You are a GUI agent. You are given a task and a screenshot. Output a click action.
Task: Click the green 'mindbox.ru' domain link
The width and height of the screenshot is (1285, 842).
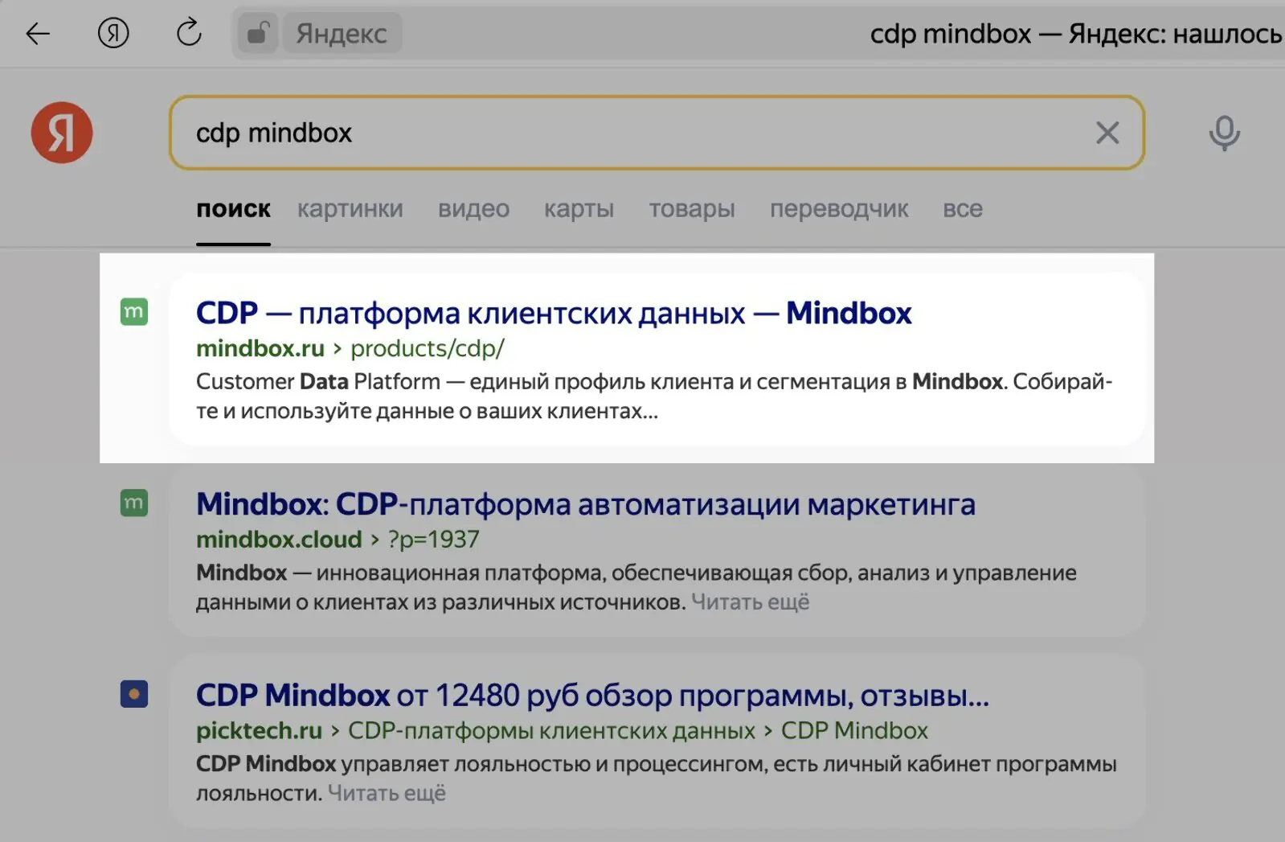coord(260,348)
